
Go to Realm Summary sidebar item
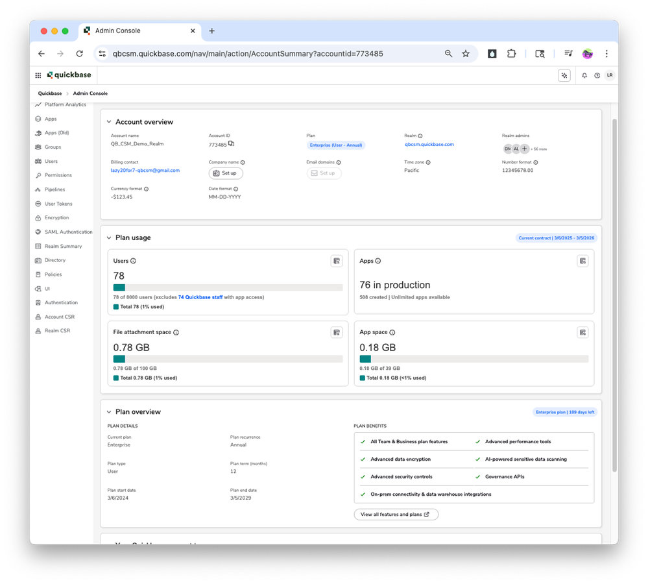(x=63, y=246)
